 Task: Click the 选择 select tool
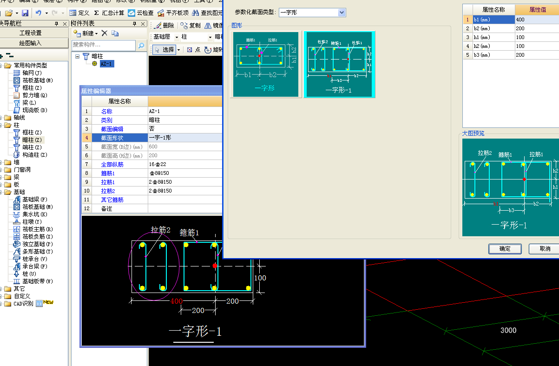click(x=164, y=50)
